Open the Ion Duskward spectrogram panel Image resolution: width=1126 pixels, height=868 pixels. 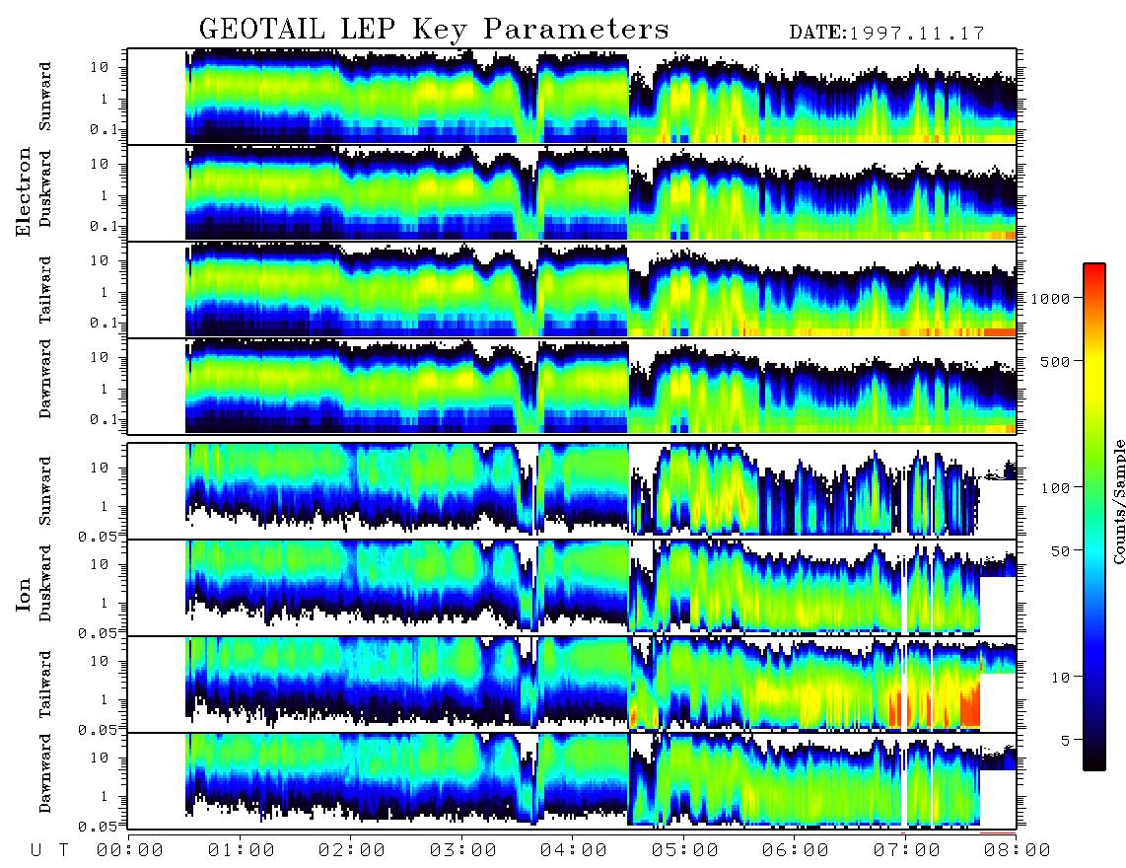click(572, 587)
